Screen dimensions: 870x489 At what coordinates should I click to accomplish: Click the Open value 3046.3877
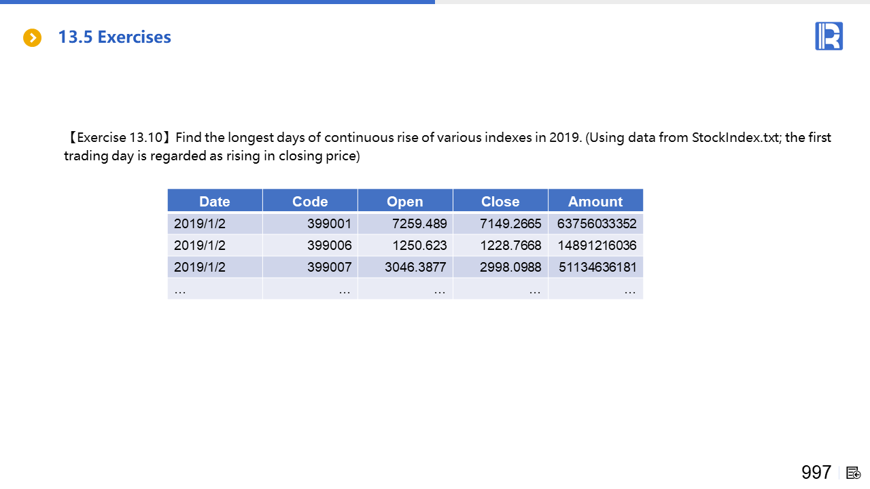[415, 267]
